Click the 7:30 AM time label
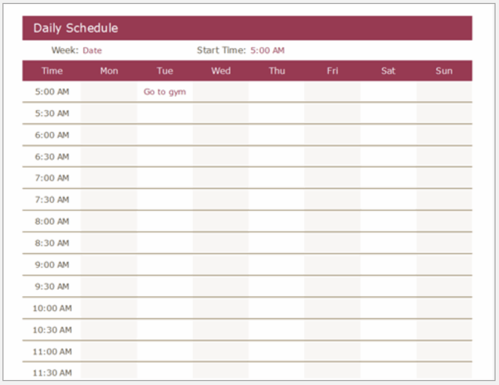This screenshot has height=385, width=499. pos(52,200)
